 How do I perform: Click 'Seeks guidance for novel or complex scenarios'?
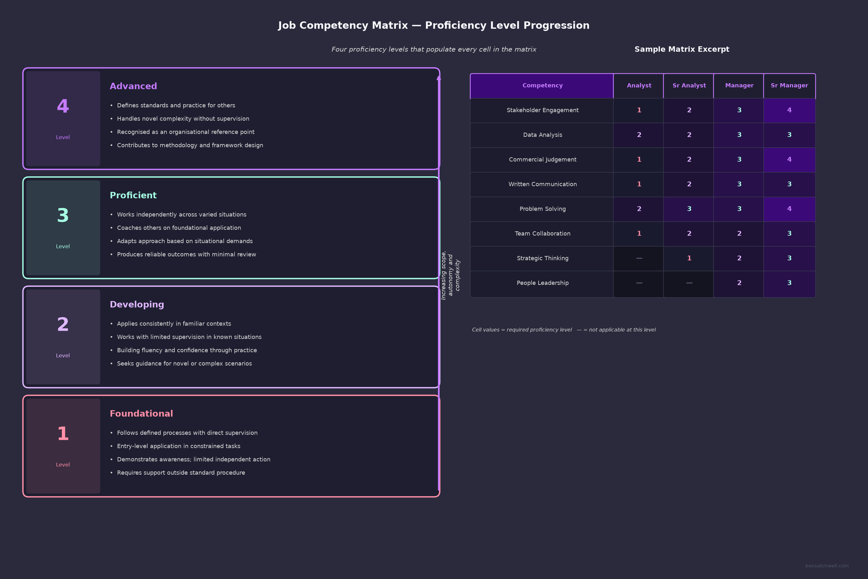point(184,364)
